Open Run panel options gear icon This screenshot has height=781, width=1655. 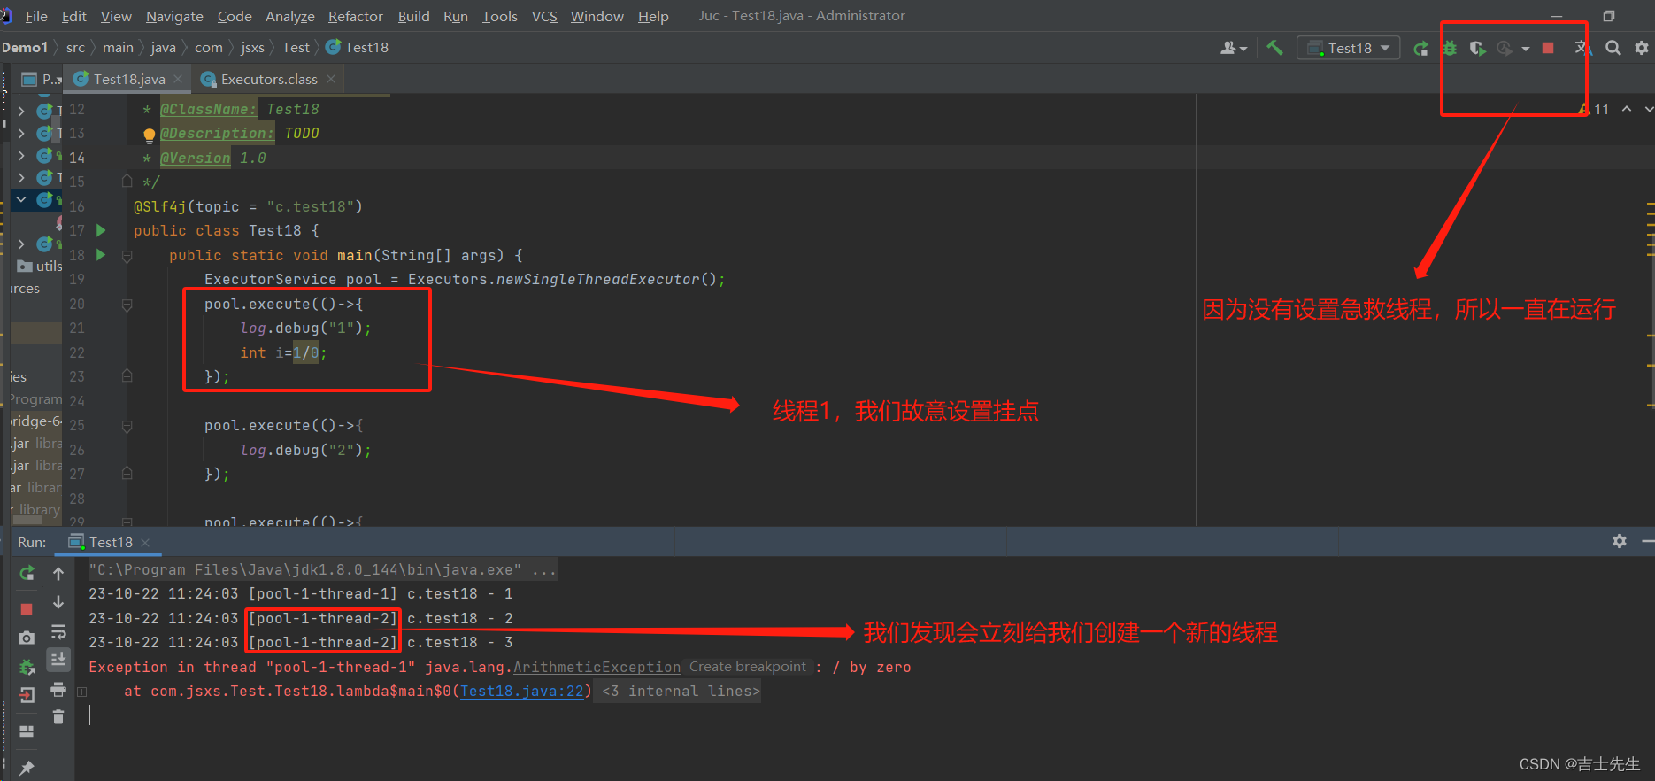[x=1620, y=541]
